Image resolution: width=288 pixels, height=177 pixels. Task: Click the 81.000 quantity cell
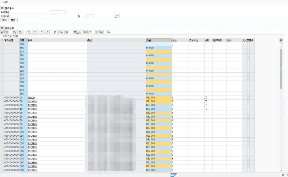(x=159, y=98)
